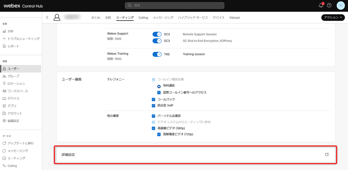The image size is (348, 170).
Task: Open メッセージング service in the sidebar
Action: click(x=15, y=151)
